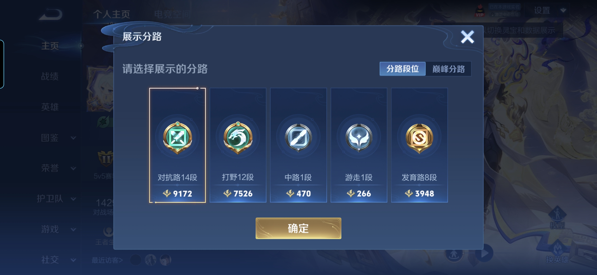Expand the 荣誉 sidebar section chevron
The height and width of the screenshot is (275, 597).
point(73,168)
